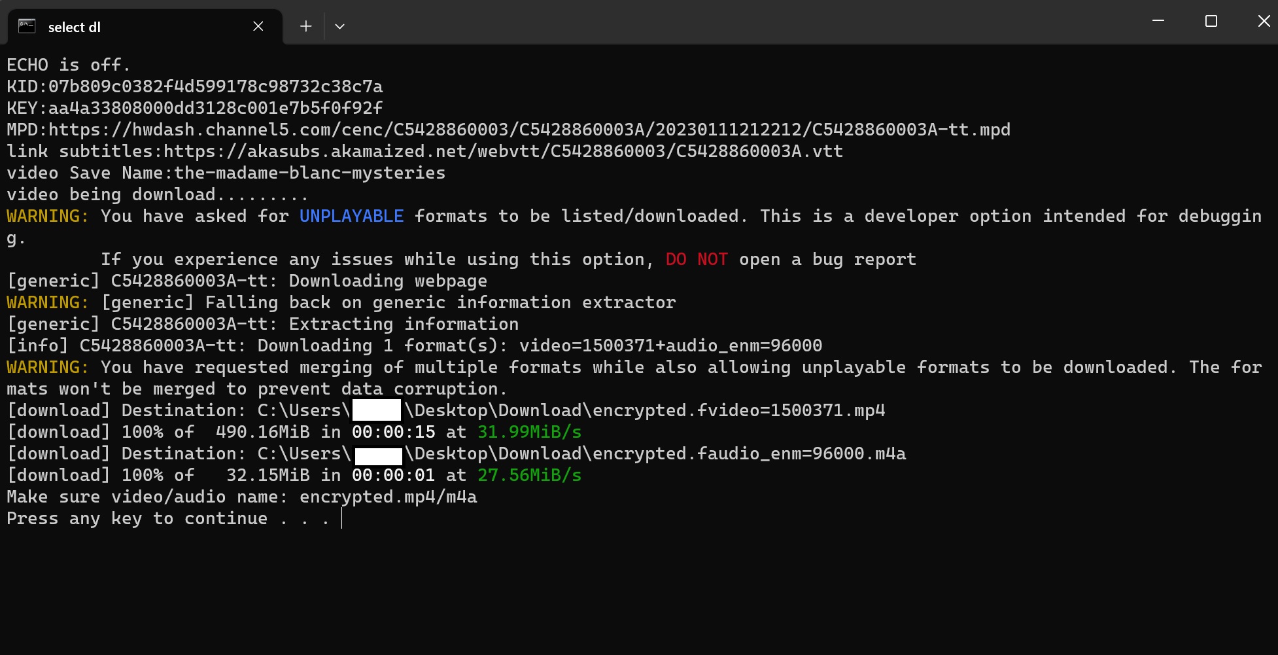Image resolution: width=1278 pixels, height=655 pixels.
Task: Open a new terminal tab
Action: coord(305,26)
